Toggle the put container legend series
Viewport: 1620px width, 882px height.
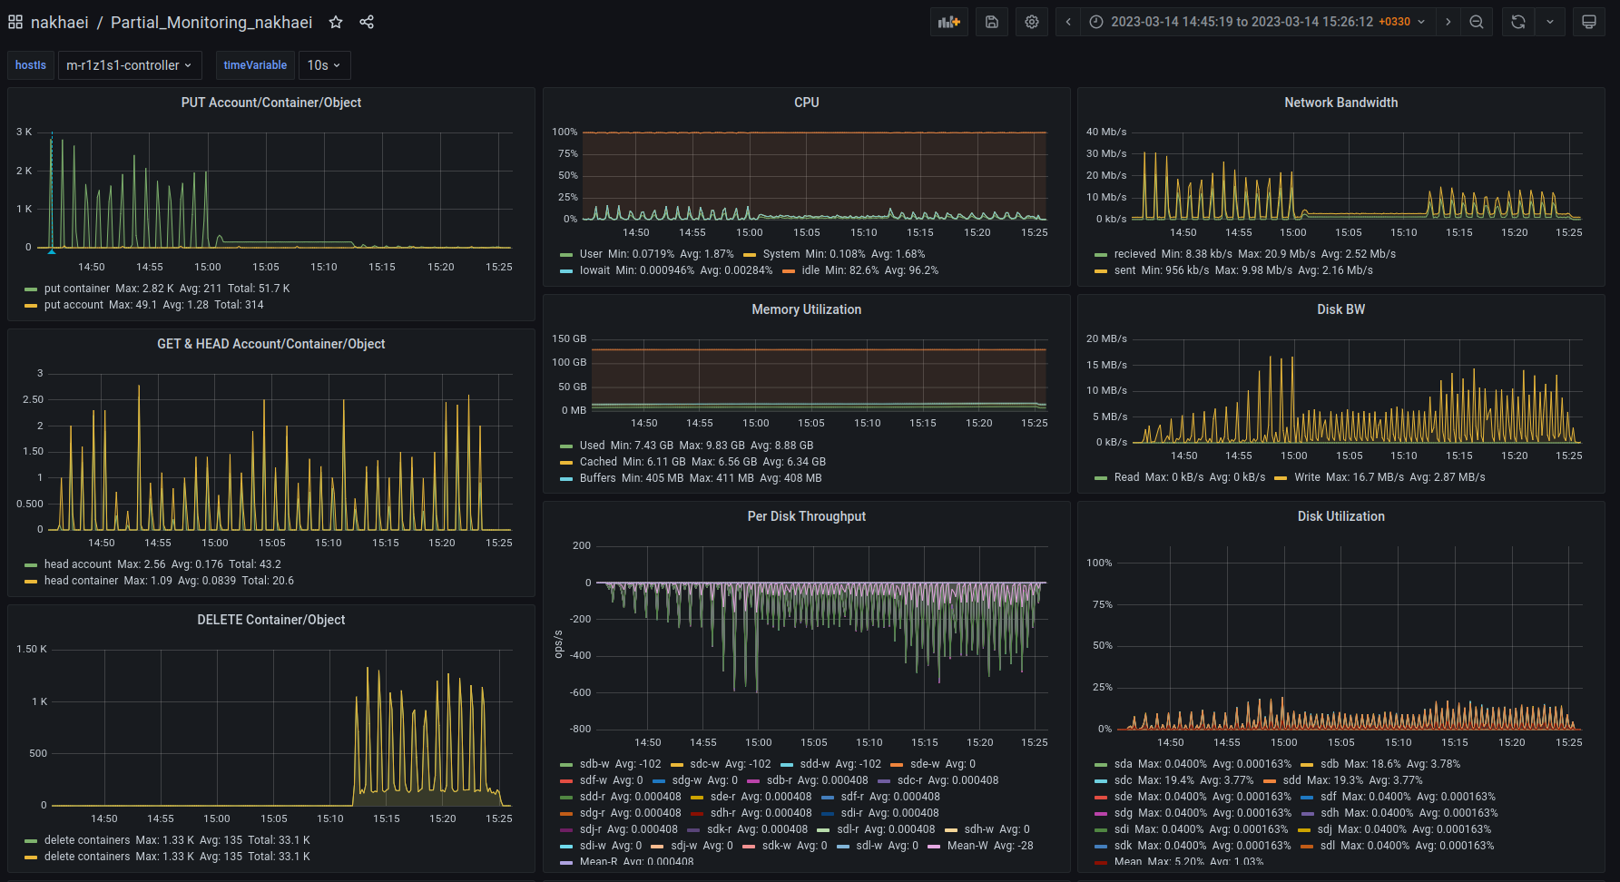click(x=77, y=289)
